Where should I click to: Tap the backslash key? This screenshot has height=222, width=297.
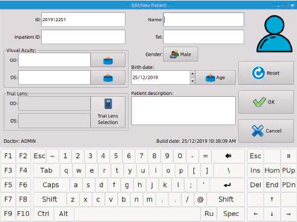click(x=229, y=171)
